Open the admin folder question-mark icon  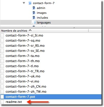34,8
